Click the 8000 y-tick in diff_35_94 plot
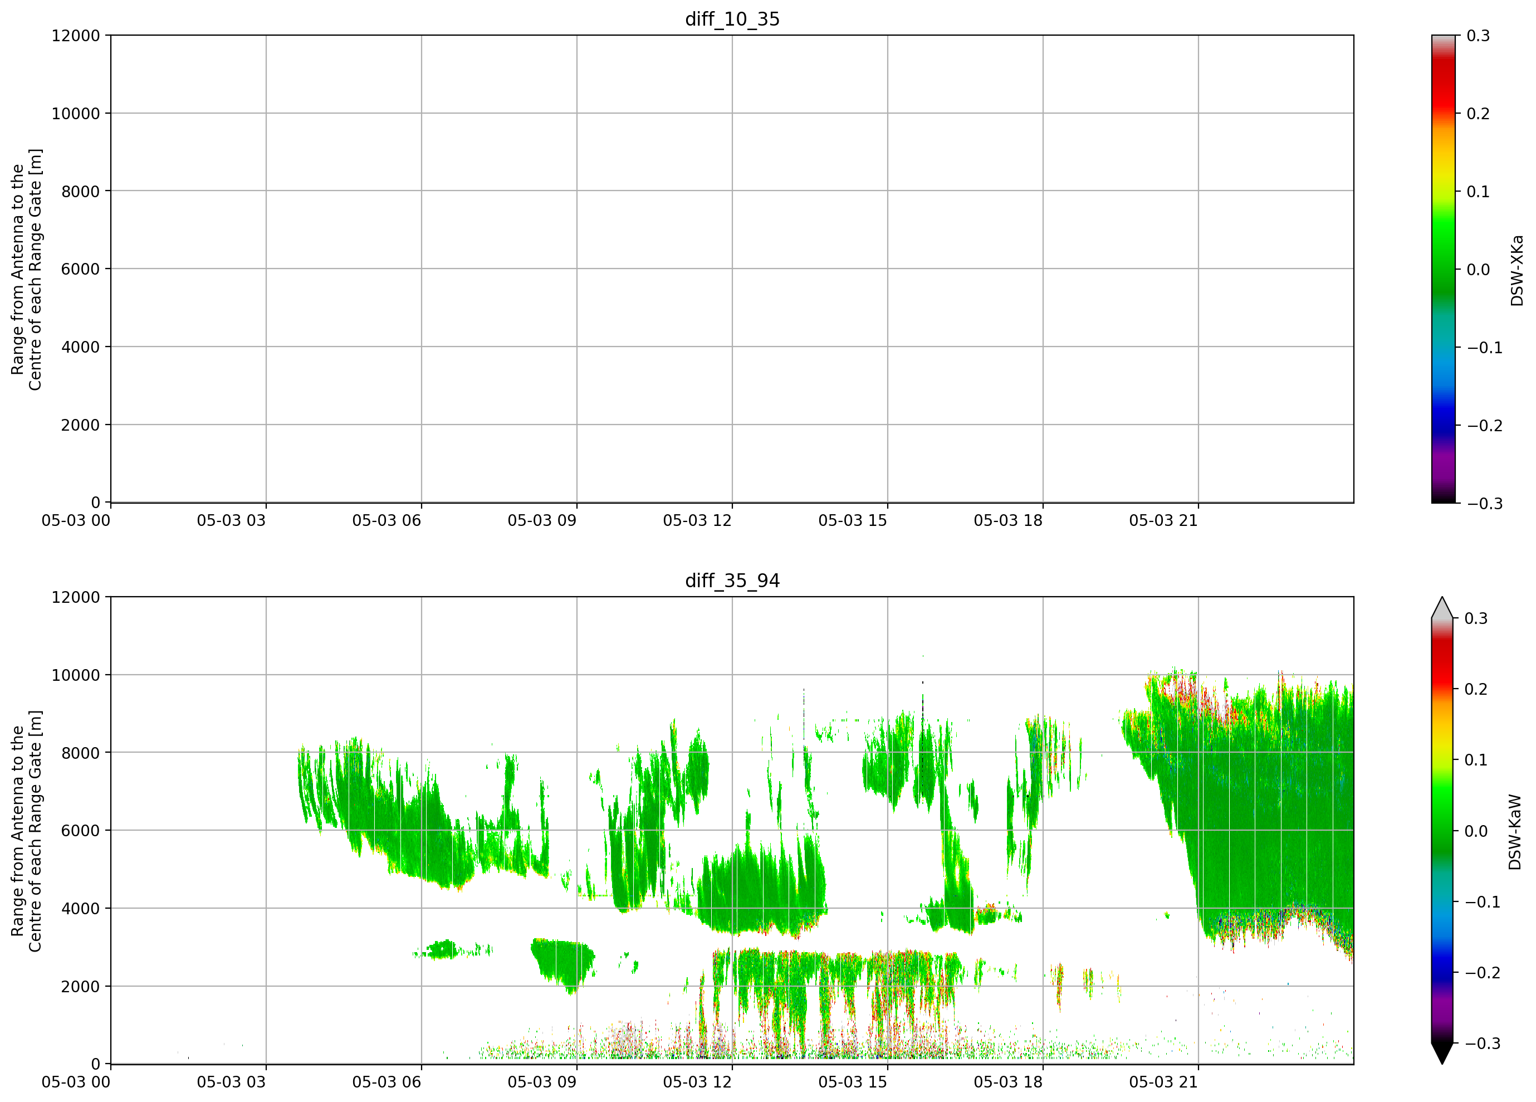1536x1102 pixels. [81, 753]
